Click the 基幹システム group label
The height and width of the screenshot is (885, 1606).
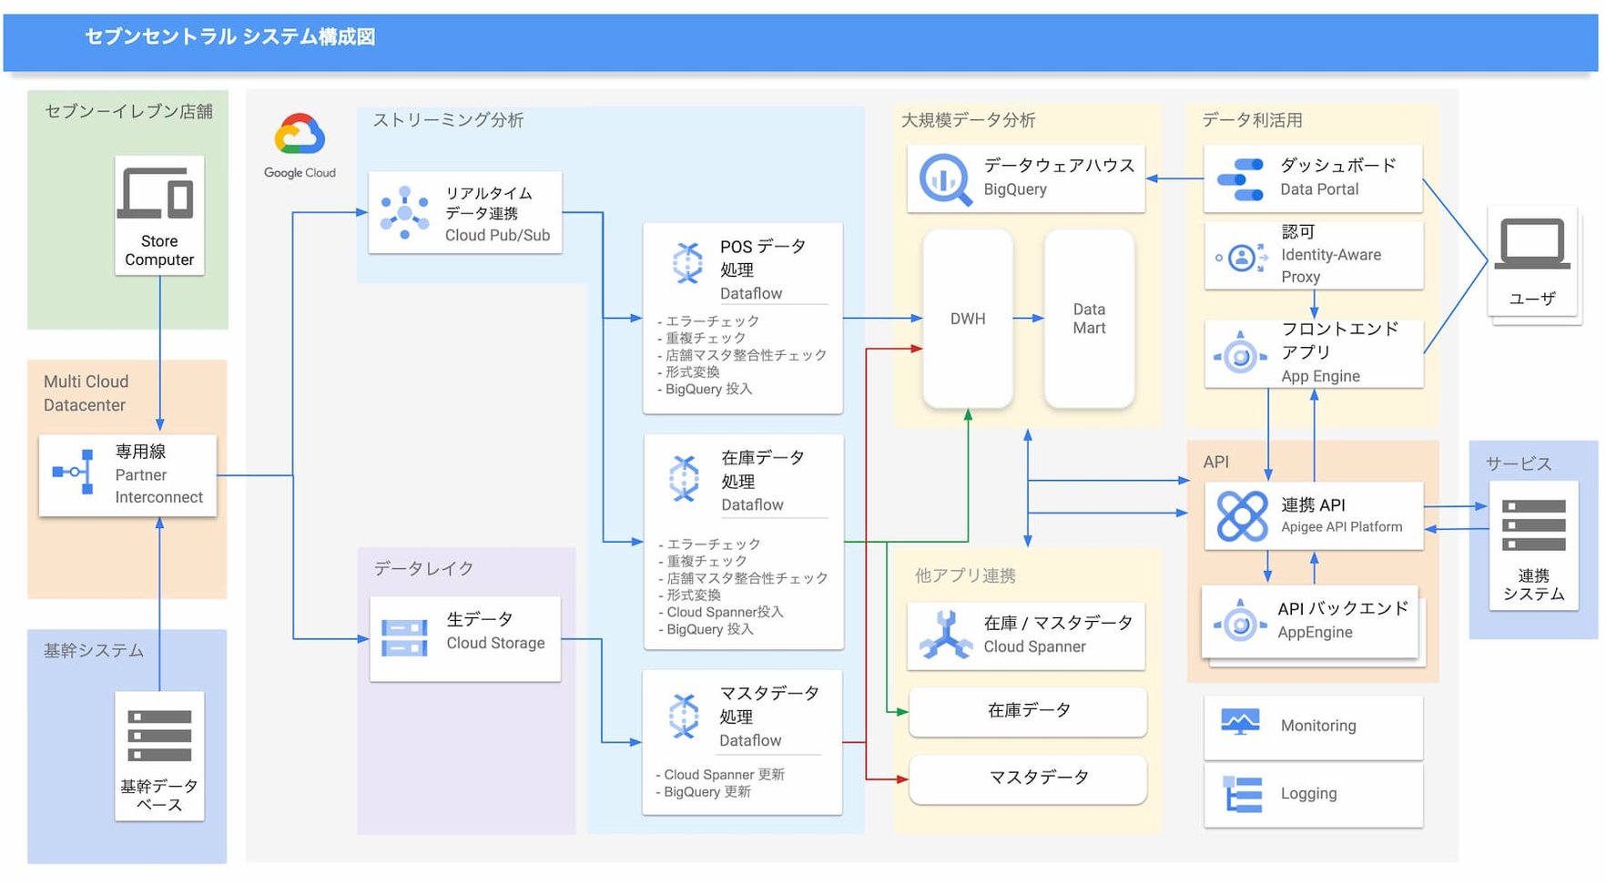pos(94,650)
